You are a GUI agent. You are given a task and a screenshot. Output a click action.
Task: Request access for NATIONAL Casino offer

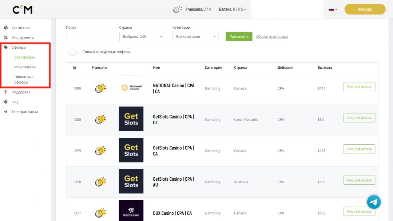coord(359,87)
